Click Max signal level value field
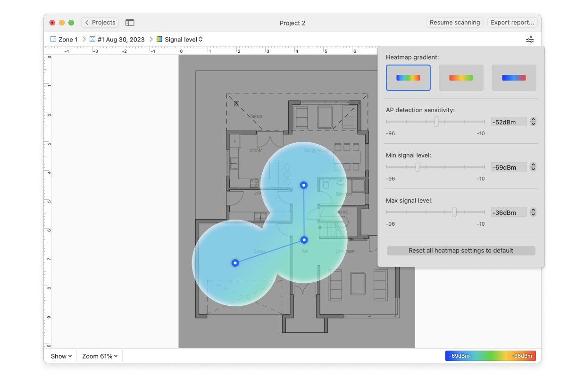Image resolution: width=585 pixels, height=377 pixels. 509,213
